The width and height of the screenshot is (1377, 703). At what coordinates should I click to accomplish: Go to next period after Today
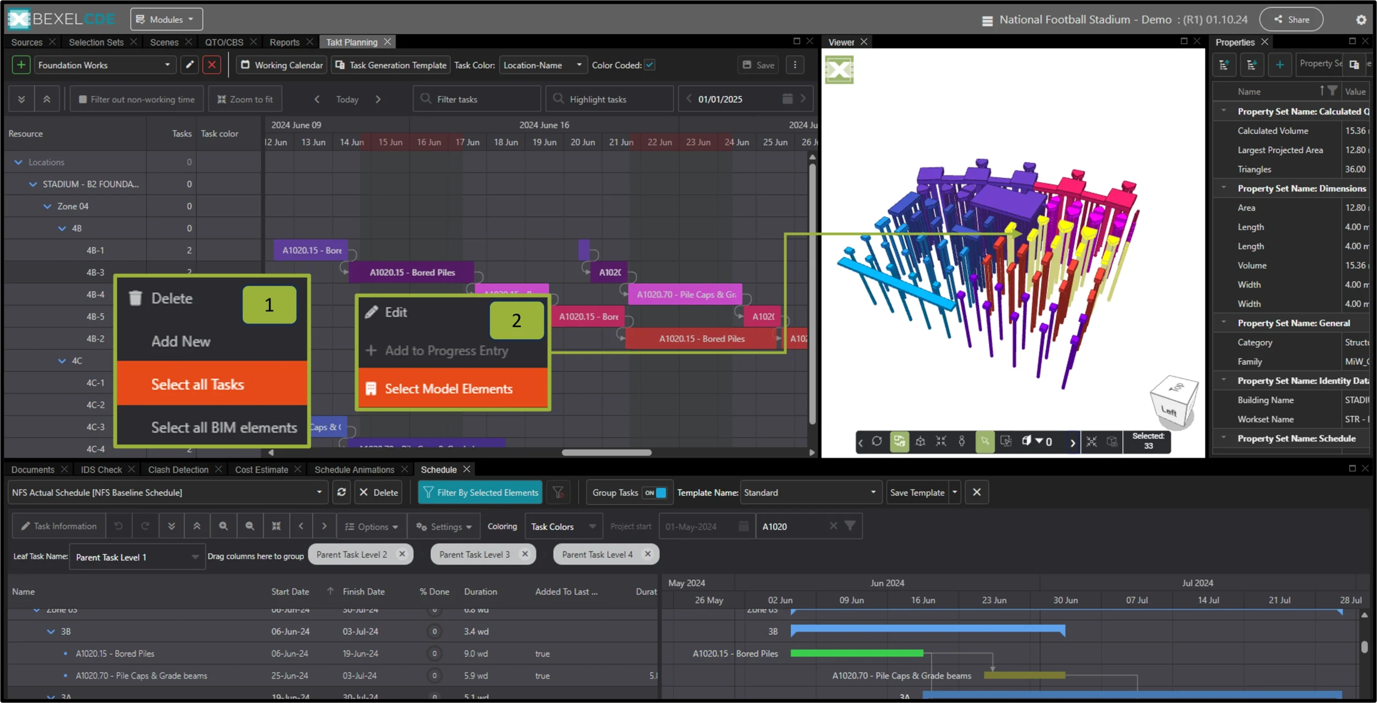(378, 99)
